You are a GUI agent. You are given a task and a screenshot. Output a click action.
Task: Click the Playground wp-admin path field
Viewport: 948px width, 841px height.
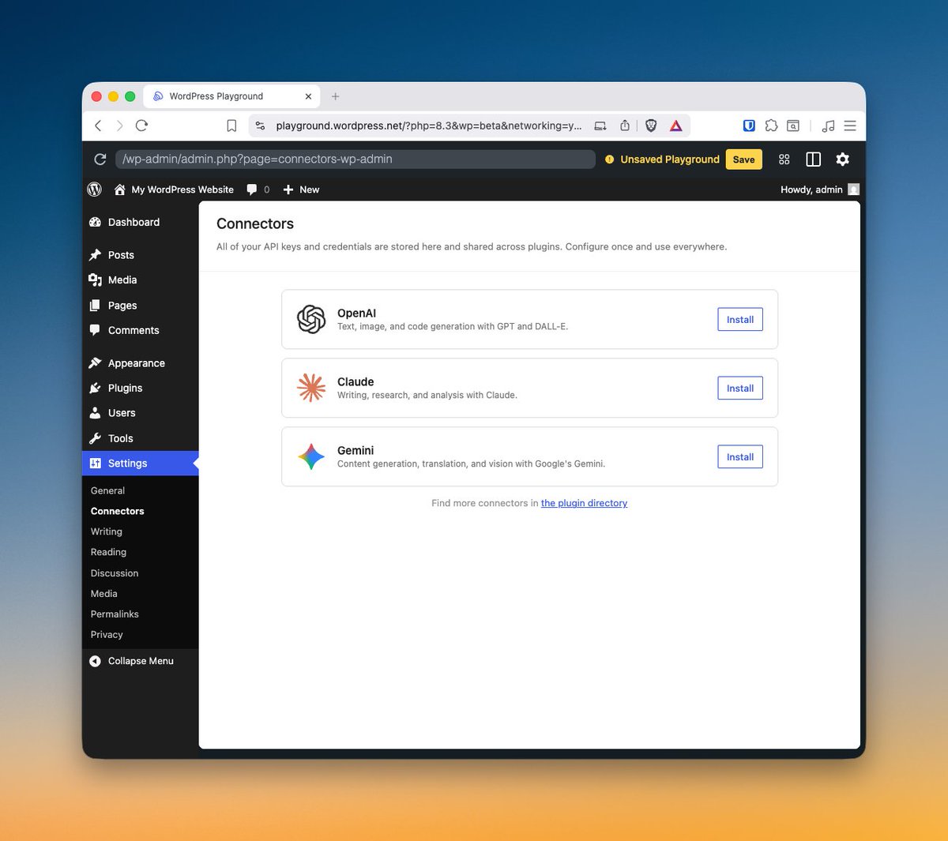[x=355, y=160]
